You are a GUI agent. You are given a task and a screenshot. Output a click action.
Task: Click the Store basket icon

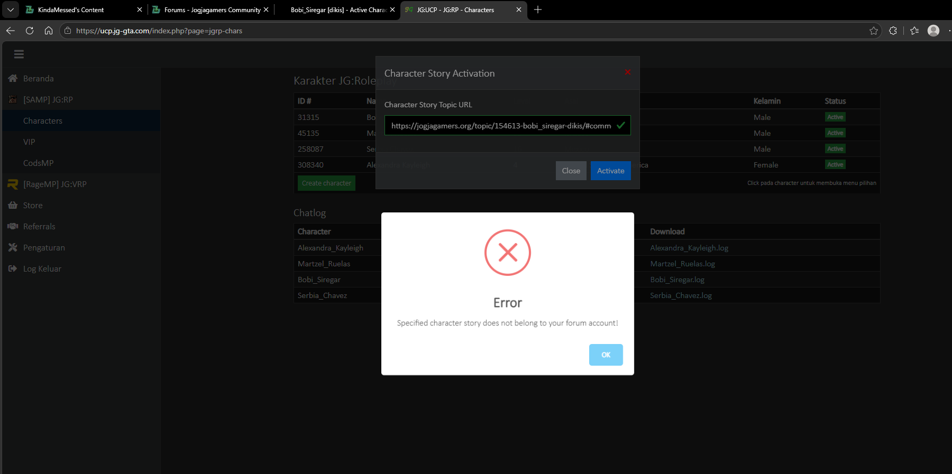pos(13,205)
